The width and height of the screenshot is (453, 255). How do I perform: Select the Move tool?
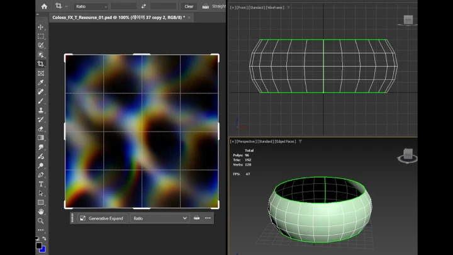41,28
